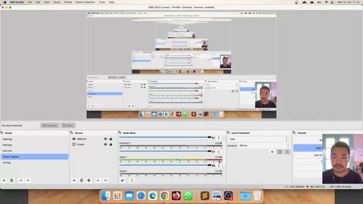This screenshot has width=363, height=204.
Task: Add a new scene with the Scenes plus icon
Action: 4,180
